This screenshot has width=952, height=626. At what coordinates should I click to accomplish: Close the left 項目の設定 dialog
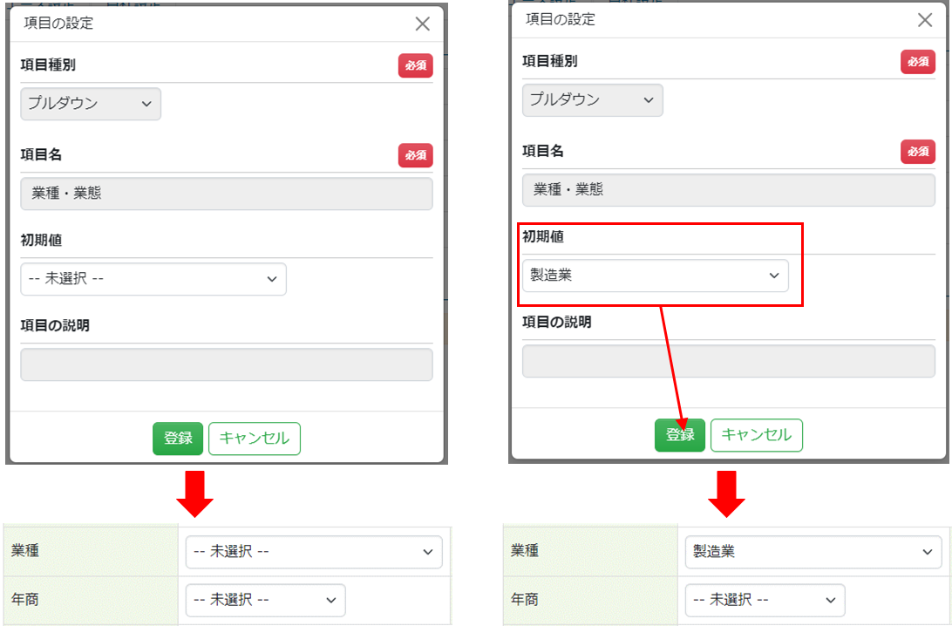(423, 24)
